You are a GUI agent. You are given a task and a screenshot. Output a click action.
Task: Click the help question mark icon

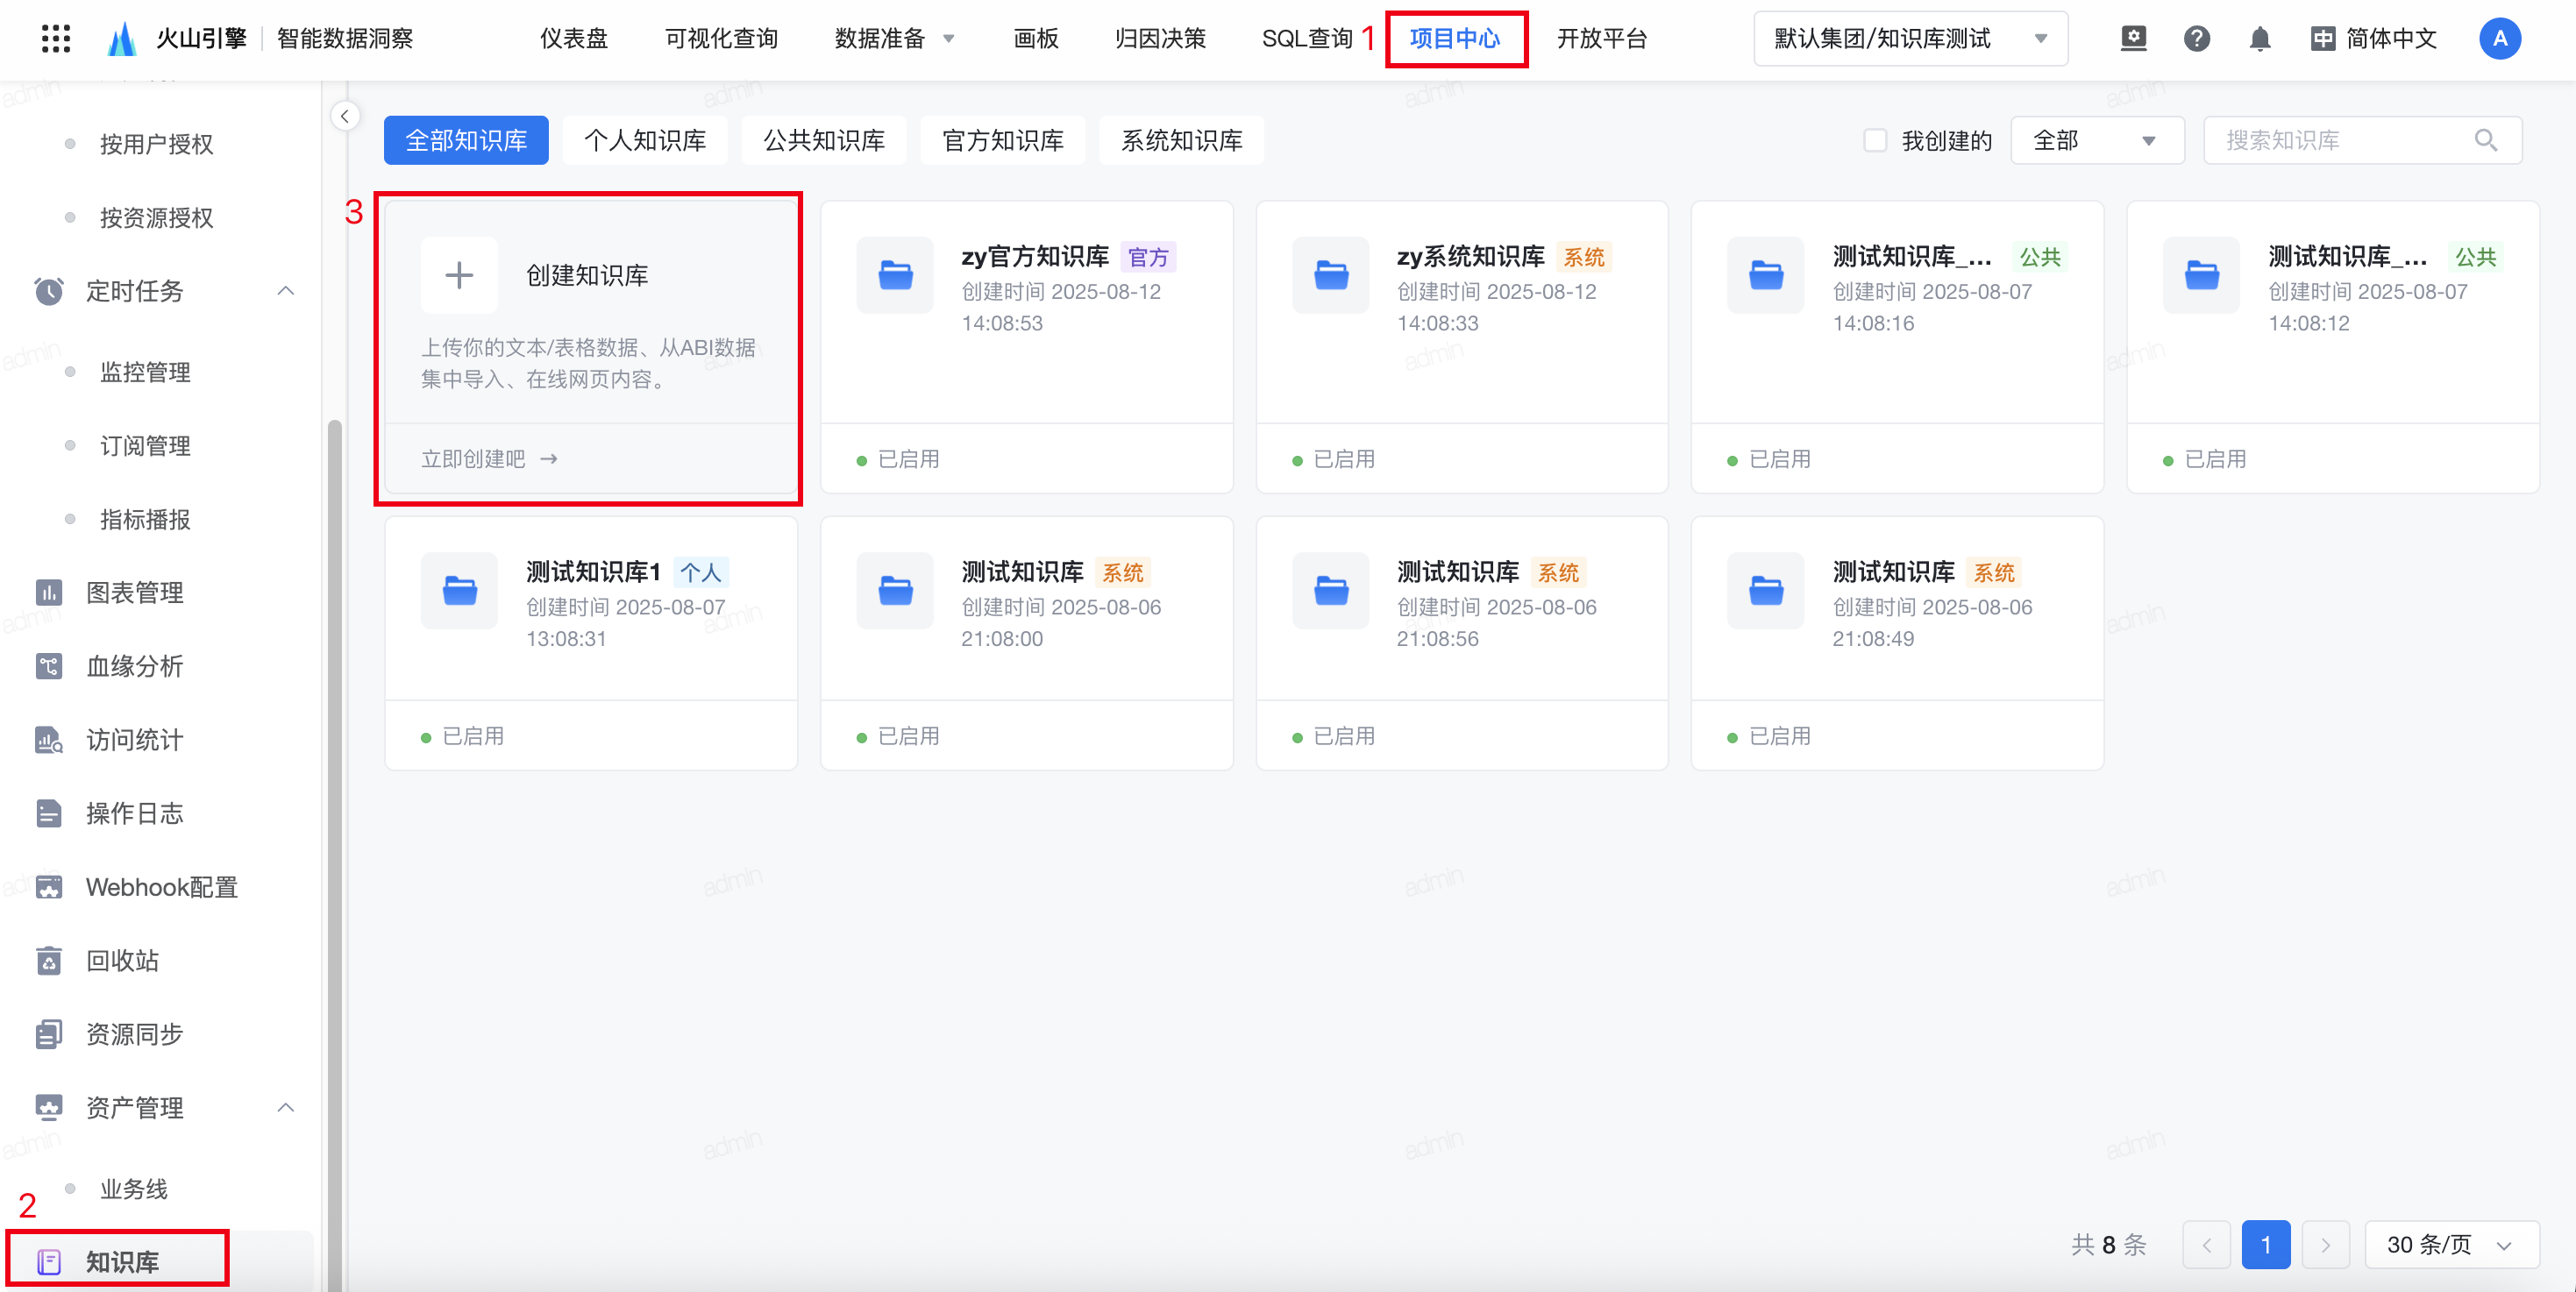point(2196,39)
